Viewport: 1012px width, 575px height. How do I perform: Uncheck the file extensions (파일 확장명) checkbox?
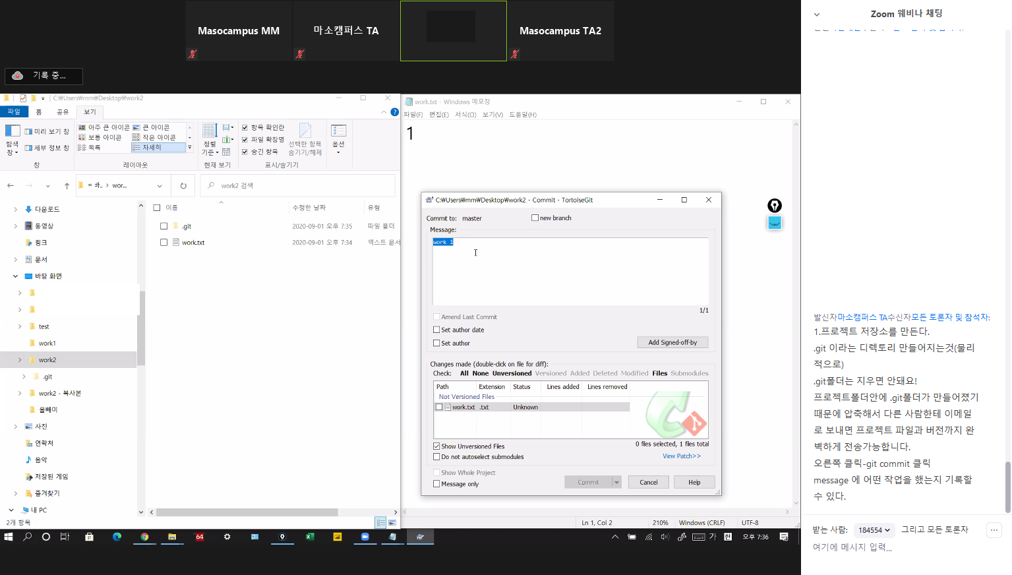[x=245, y=140]
